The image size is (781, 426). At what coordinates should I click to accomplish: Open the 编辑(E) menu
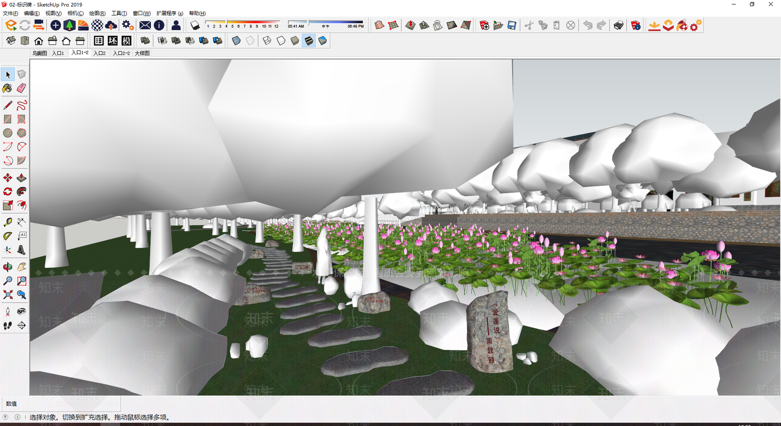(32, 13)
